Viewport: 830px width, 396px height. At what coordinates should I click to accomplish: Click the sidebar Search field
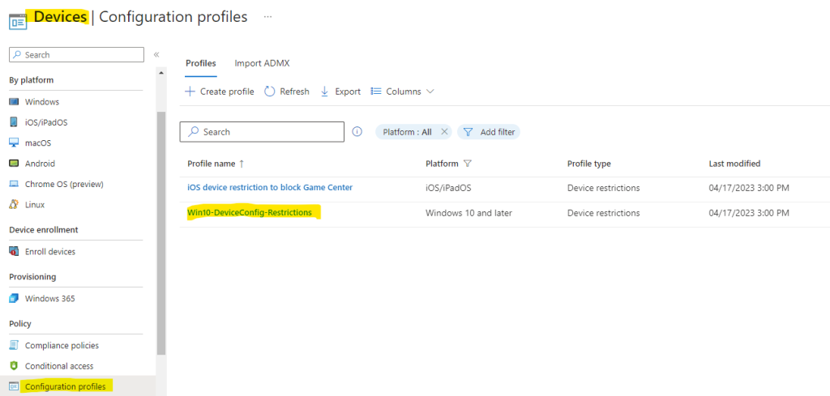click(x=77, y=54)
